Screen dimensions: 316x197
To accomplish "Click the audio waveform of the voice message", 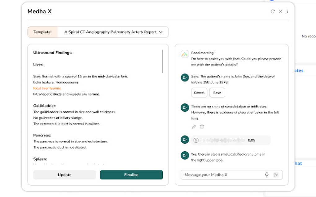I will click(x=223, y=140).
